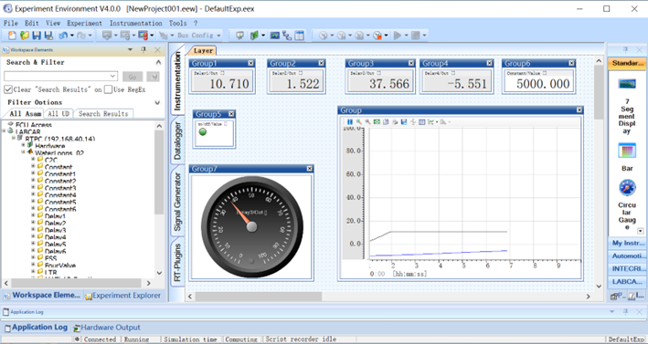Expand the Filter Options section
This screenshot has height=344, width=648.
[157, 102]
